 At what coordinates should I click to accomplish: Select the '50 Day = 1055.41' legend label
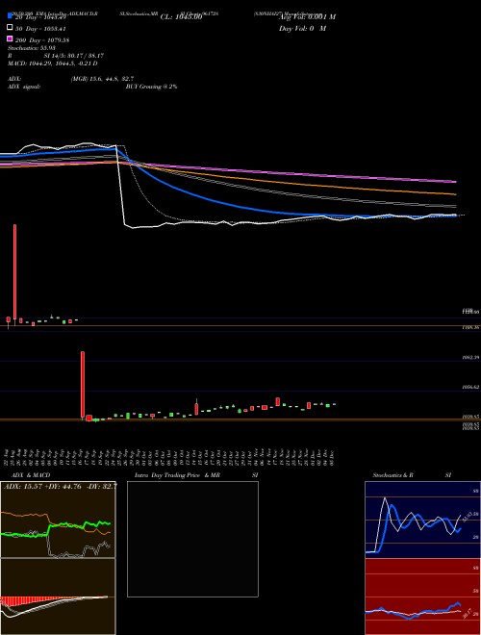click(40, 29)
